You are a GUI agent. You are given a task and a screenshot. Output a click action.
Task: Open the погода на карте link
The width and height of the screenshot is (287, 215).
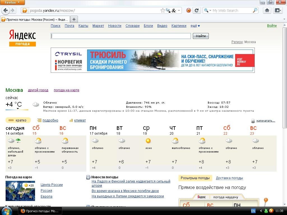[66, 90]
